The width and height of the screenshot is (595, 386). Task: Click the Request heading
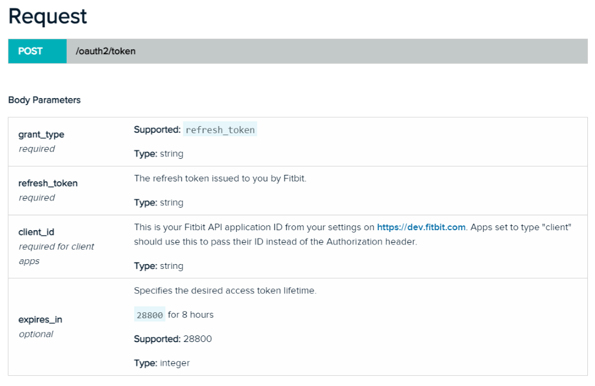48,16
